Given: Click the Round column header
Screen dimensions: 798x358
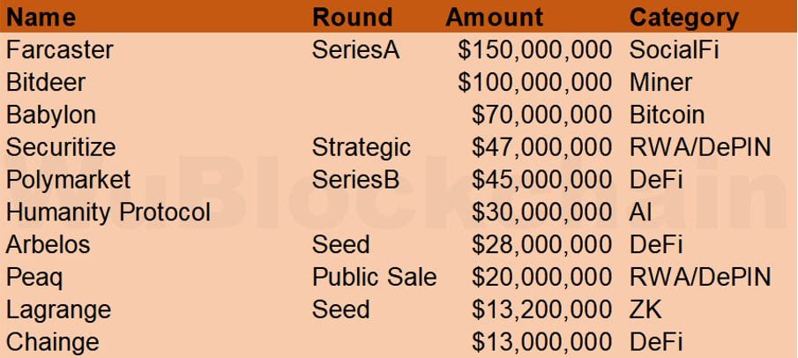Looking at the screenshot, I should click(x=353, y=17).
